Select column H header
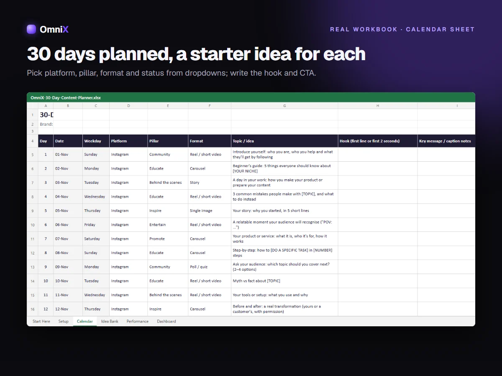Viewport: 502px width, 376px height. (x=378, y=106)
